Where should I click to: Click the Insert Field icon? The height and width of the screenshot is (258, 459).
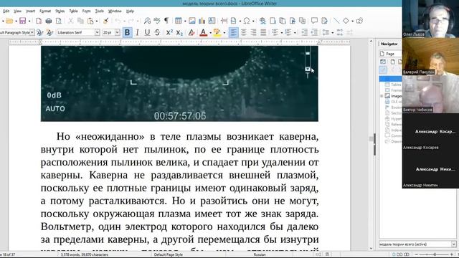234,21
